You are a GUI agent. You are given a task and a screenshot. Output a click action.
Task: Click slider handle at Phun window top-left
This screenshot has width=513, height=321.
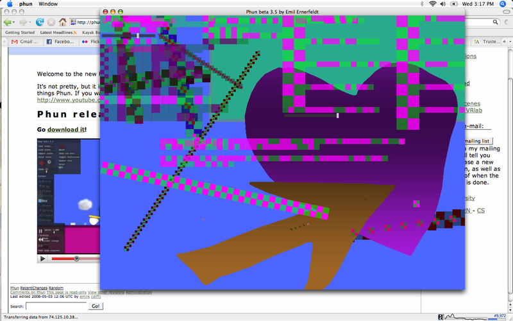pos(138,35)
